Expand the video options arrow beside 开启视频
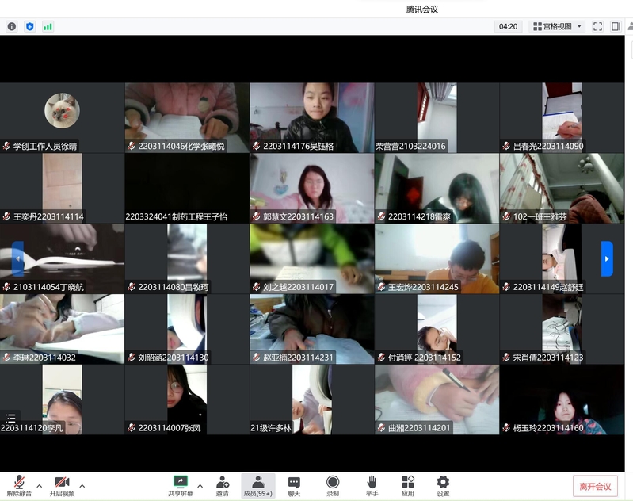Viewport: 633px width, 501px height. coord(82,485)
